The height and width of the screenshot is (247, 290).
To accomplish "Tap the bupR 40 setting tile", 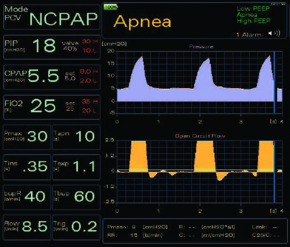I will [27, 197].
